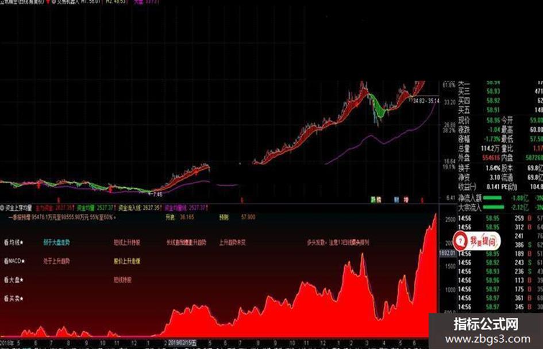Click the 换手 1.64% value

pos(493,168)
